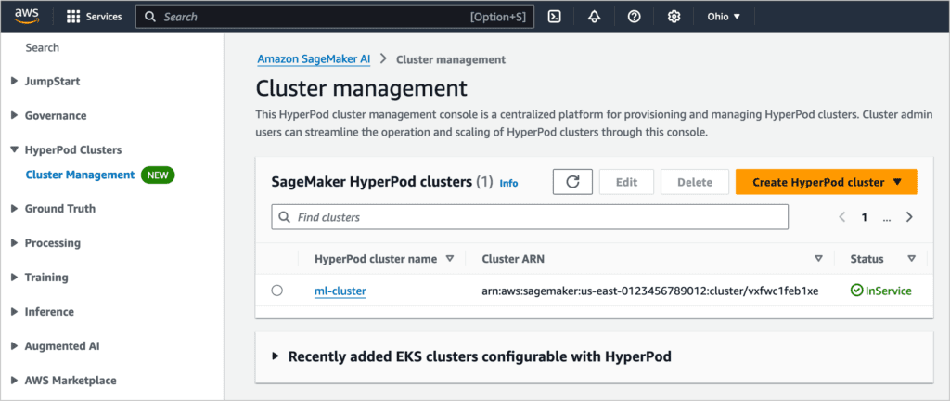
Task: Expand the JumpStart sidebar section
Action: 15,81
